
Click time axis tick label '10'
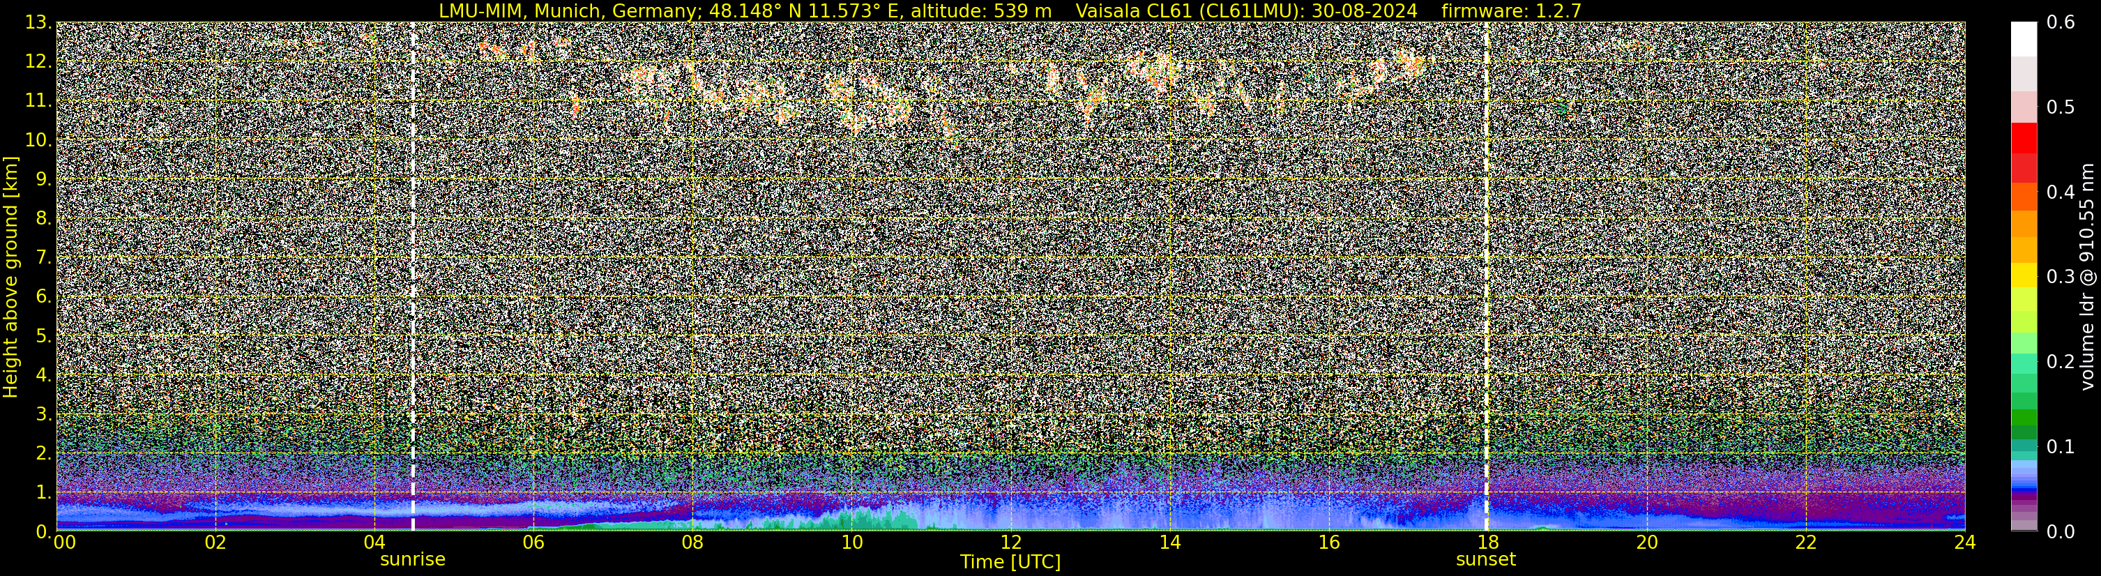(851, 543)
